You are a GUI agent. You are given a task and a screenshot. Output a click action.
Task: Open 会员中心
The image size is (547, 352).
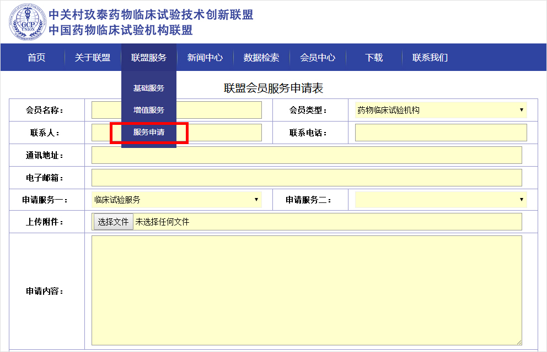pyautogui.click(x=318, y=57)
